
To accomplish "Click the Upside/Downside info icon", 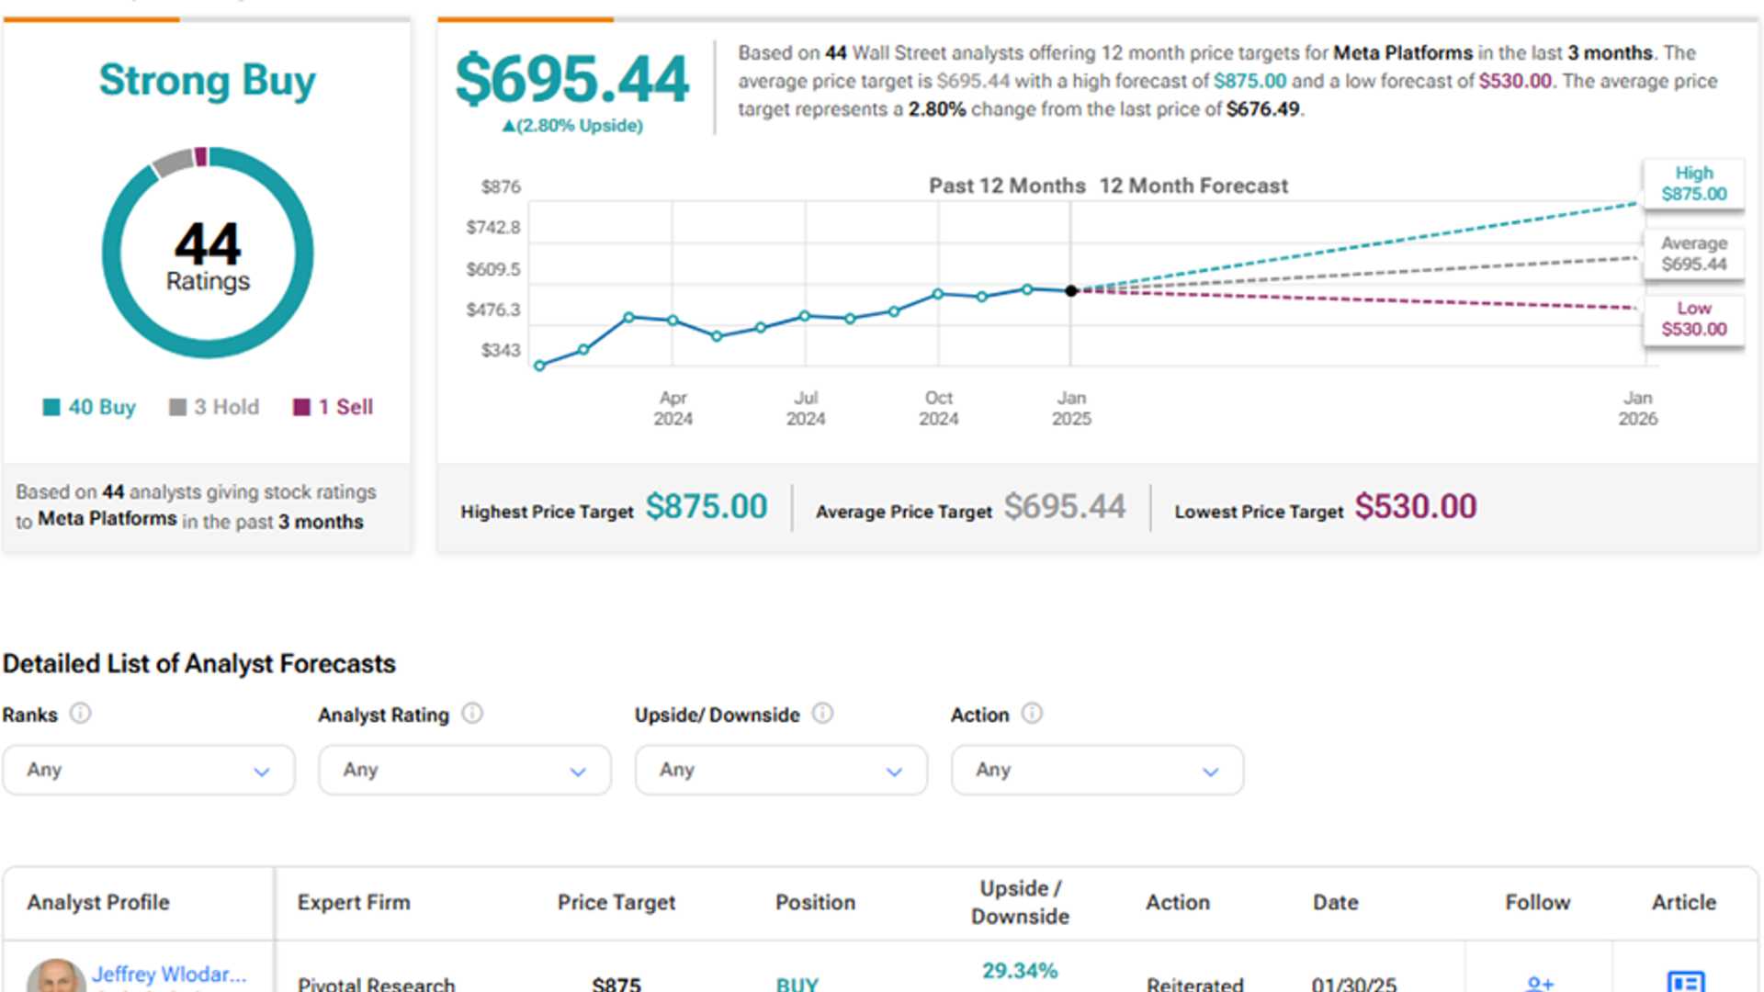I will click(824, 714).
